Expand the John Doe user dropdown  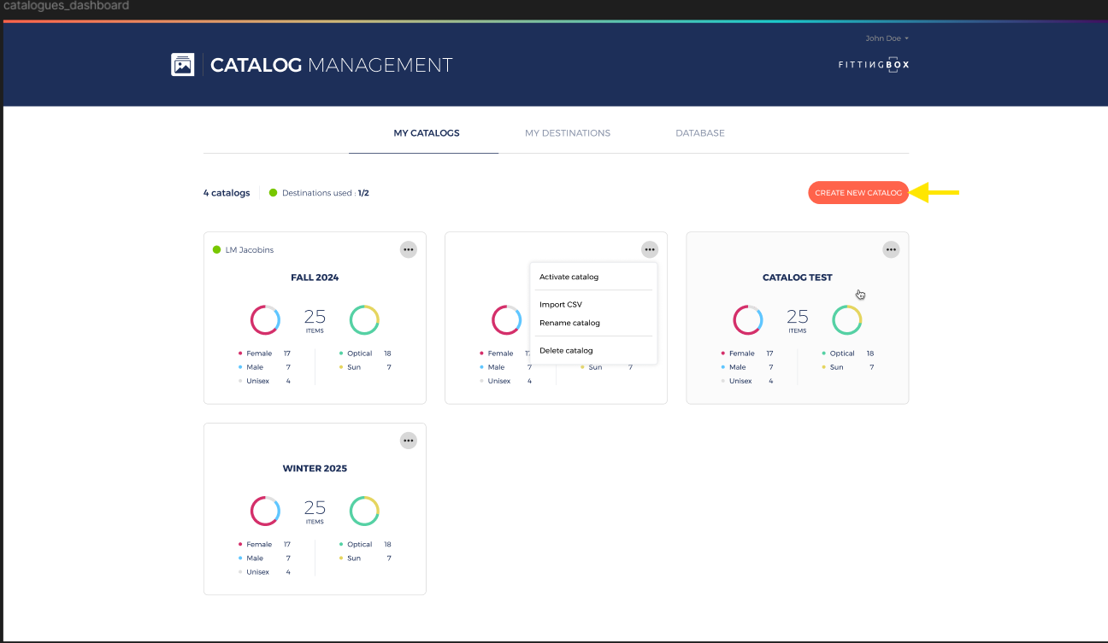coord(887,38)
